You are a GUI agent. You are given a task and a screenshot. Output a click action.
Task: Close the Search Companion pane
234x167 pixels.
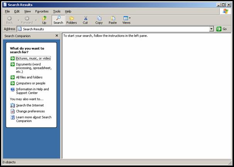(57, 35)
